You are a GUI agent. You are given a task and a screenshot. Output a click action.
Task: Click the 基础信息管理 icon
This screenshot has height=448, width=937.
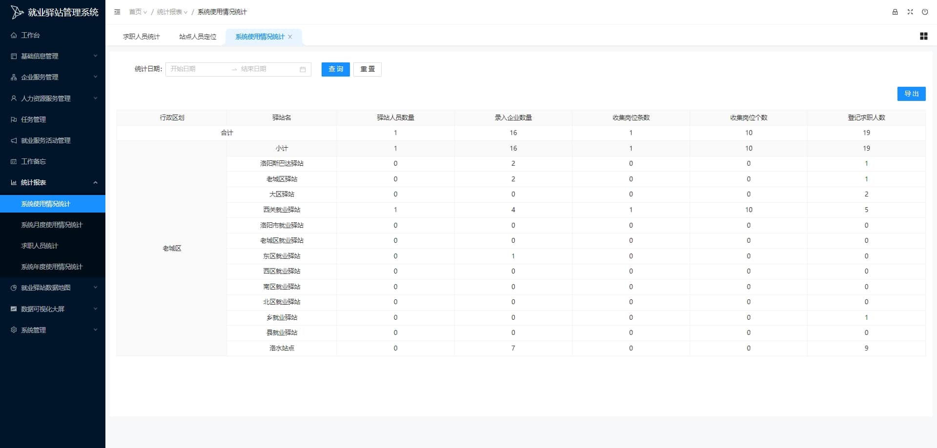tap(14, 56)
